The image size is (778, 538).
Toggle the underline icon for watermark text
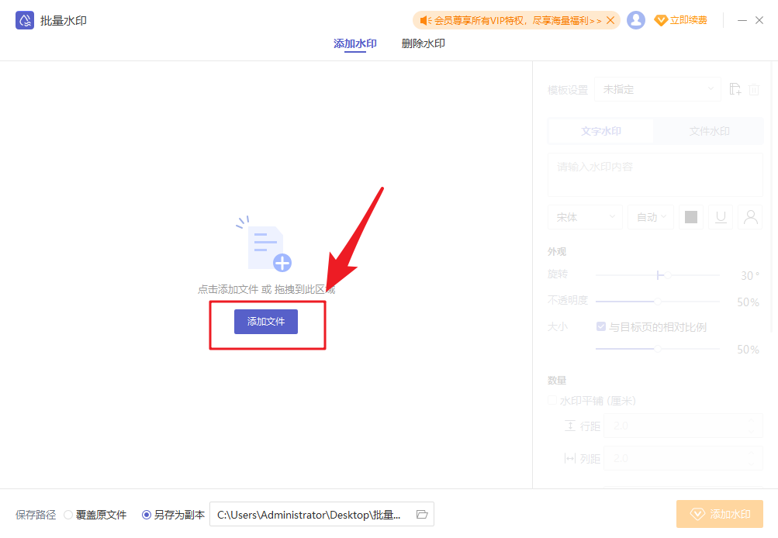[720, 216]
